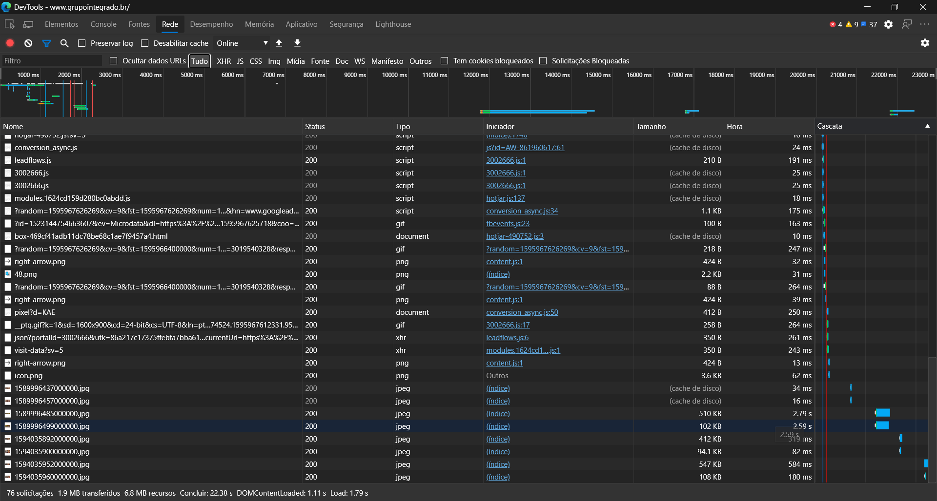Check the Desabilitar cache checkbox
This screenshot has height=501, width=937.
tap(145, 43)
